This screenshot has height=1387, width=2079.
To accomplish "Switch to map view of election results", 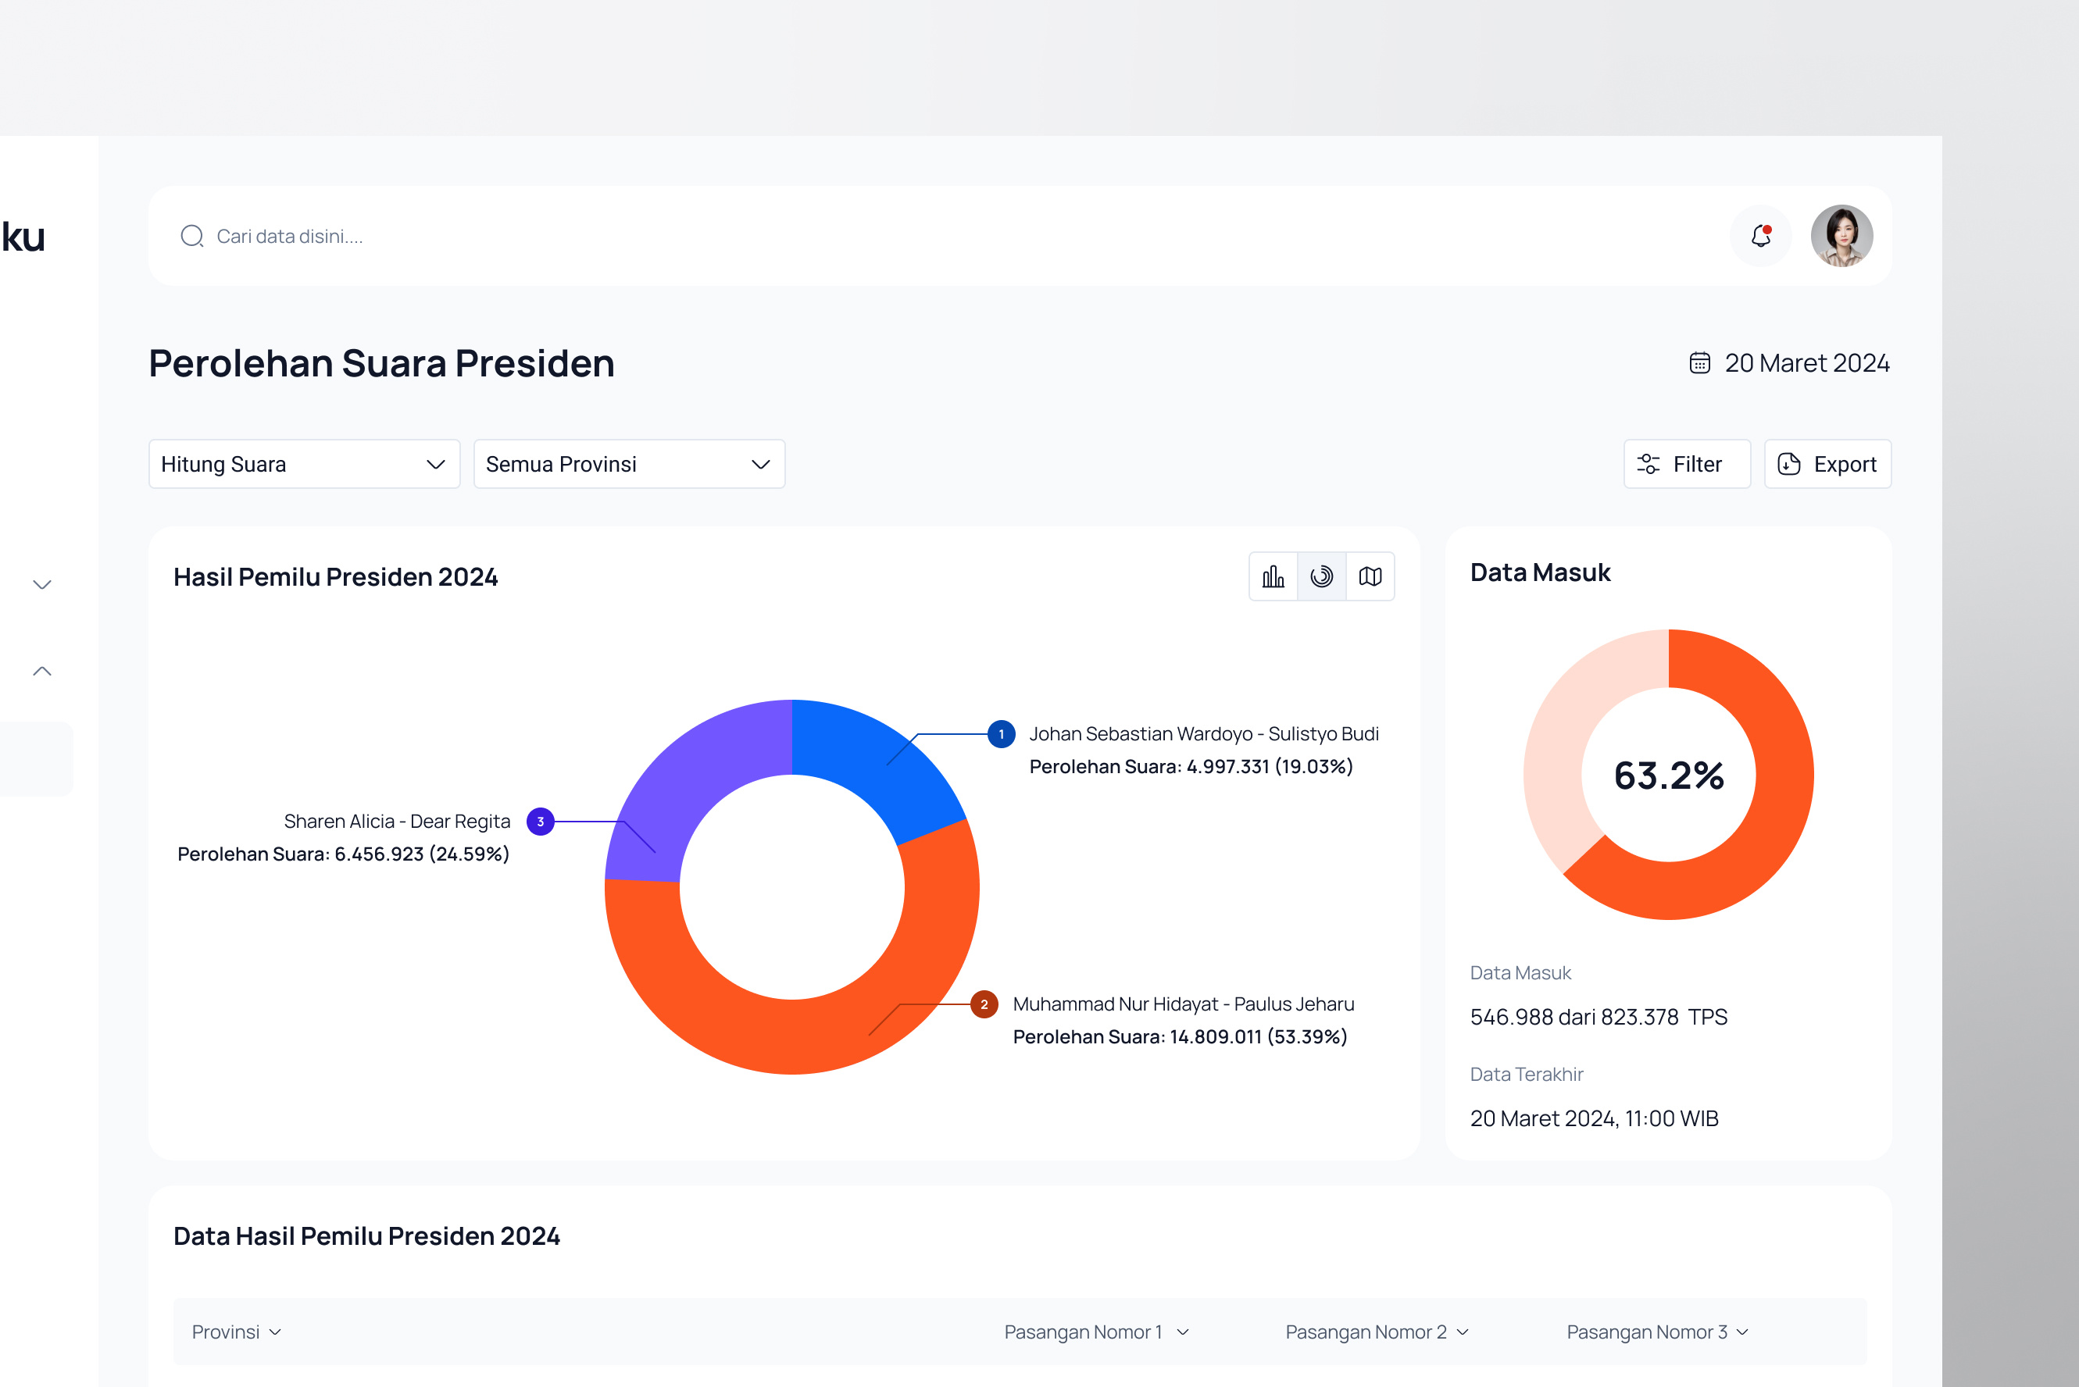I will [x=1370, y=576].
